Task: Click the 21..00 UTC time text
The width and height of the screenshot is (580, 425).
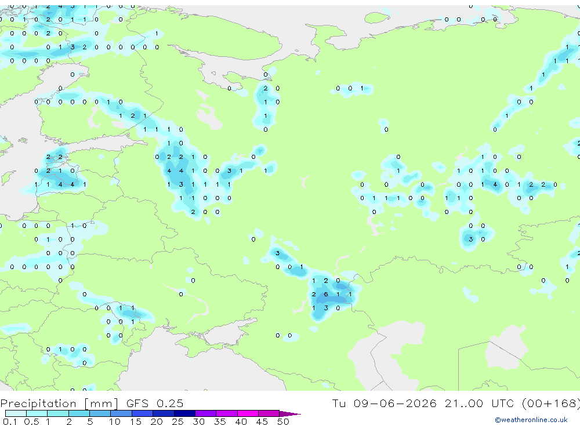Action: [x=481, y=403]
